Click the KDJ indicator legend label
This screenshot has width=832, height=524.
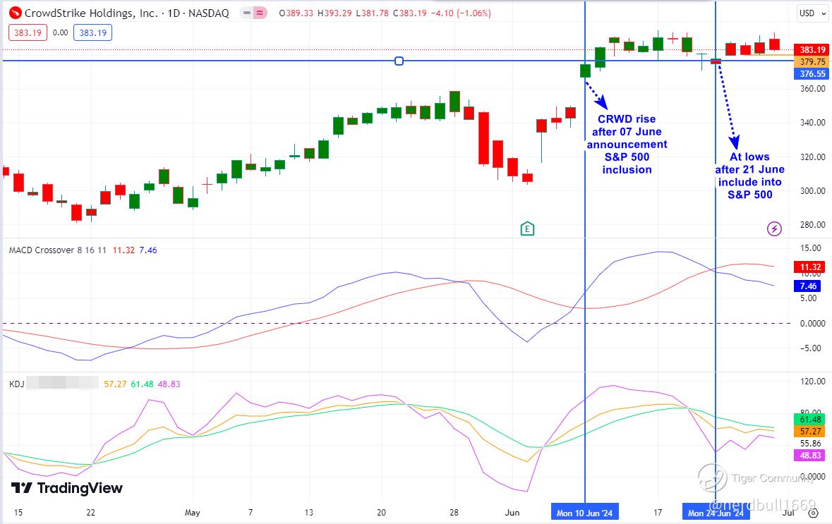coord(16,384)
